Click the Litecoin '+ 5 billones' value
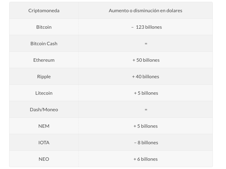 pos(146,93)
